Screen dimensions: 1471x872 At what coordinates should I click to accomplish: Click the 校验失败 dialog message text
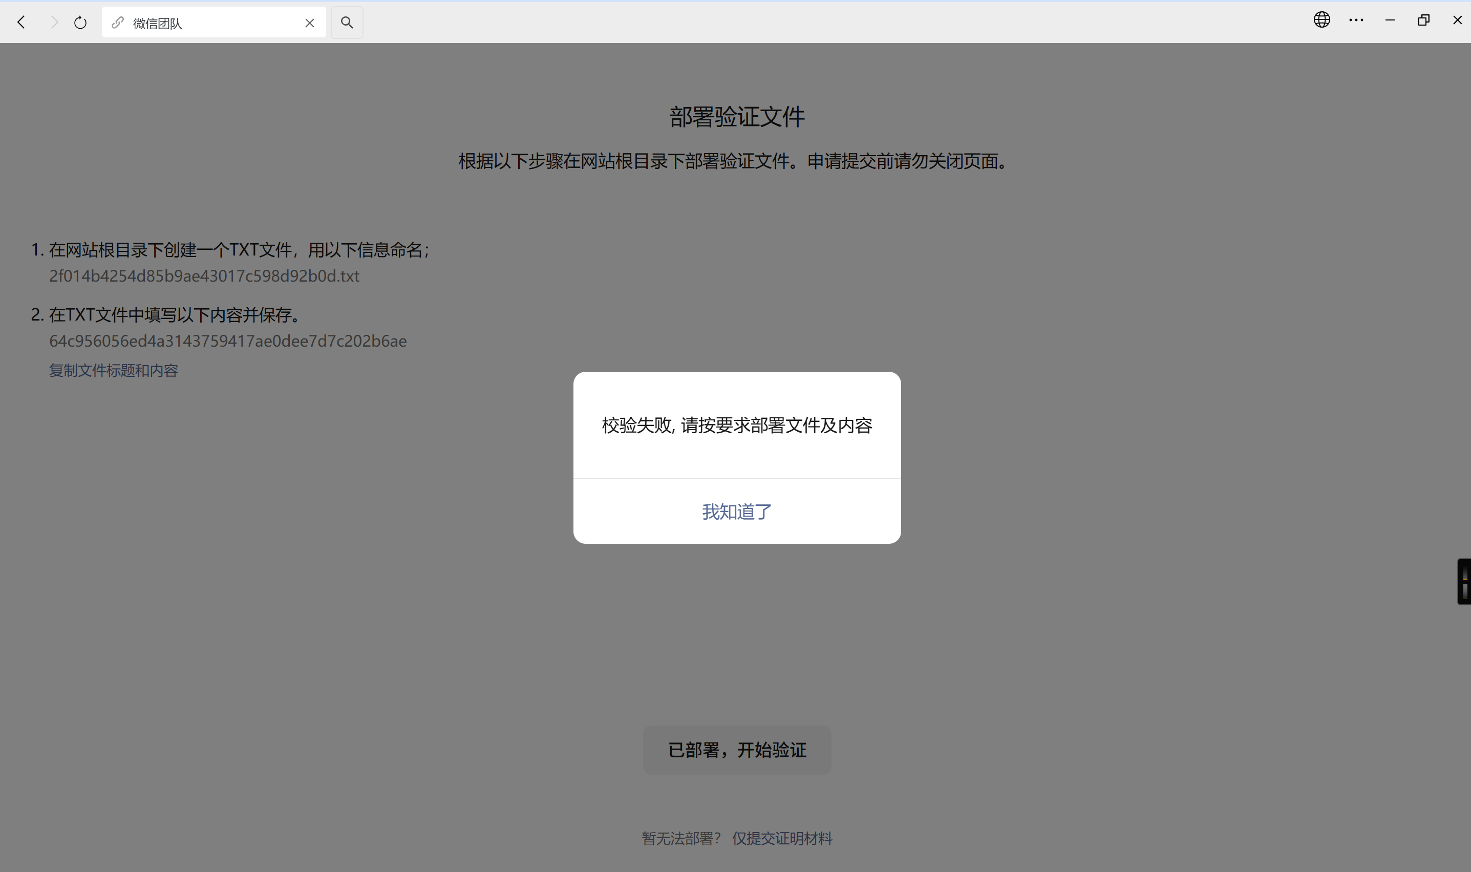click(737, 425)
